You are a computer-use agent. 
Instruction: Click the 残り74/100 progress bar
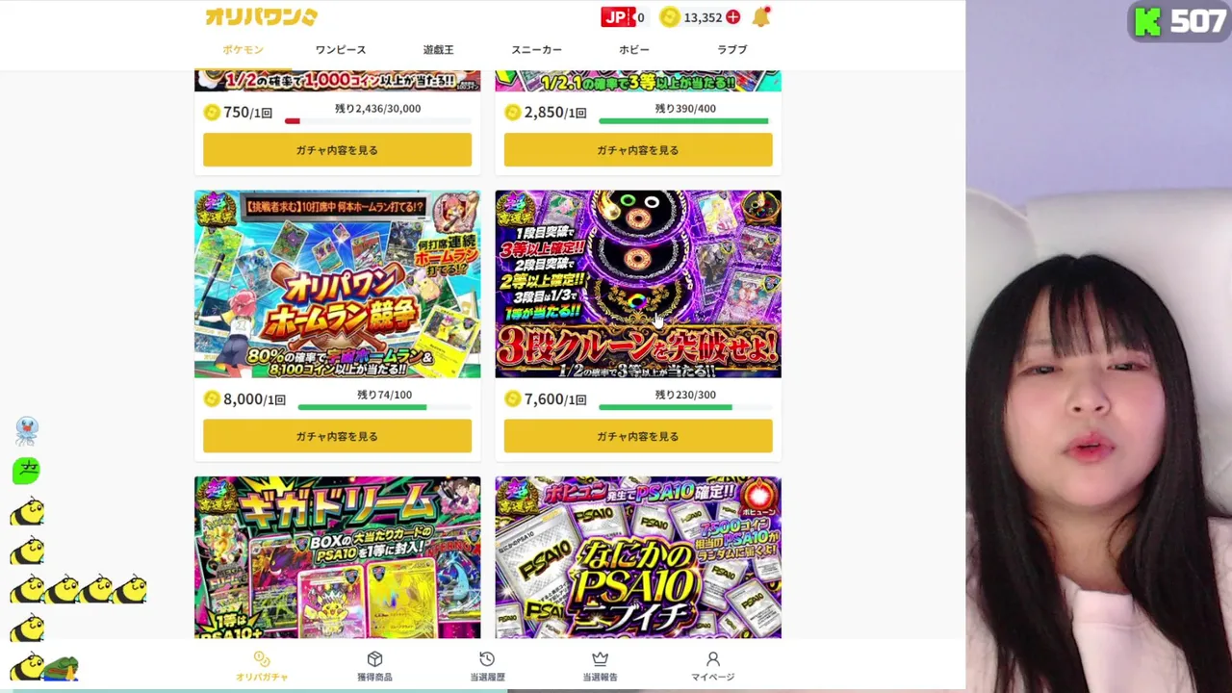click(384, 407)
